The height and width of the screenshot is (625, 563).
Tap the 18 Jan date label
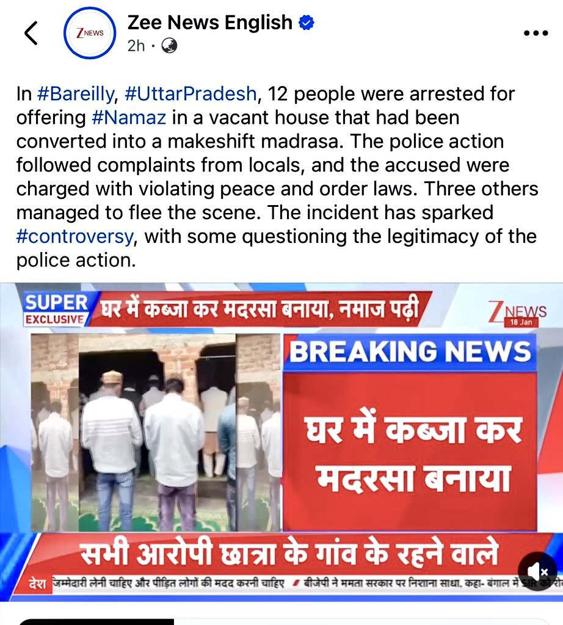point(521,322)
